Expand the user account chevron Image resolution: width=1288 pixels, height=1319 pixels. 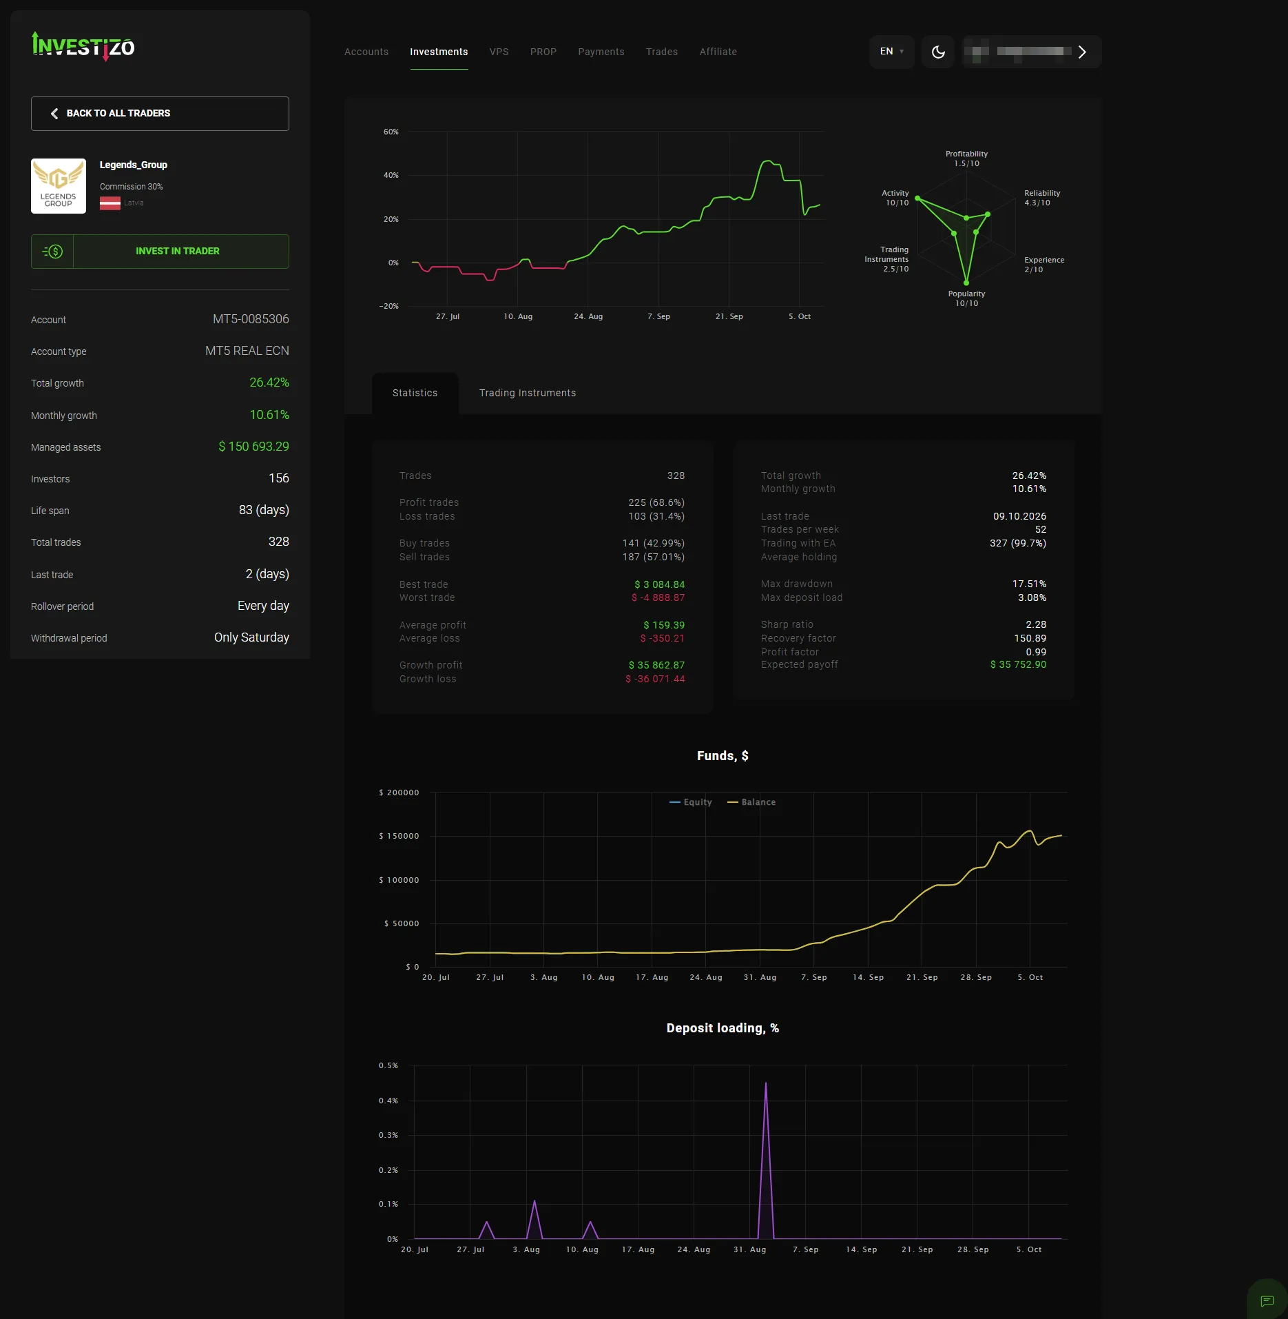click(x=1082, y=52)
